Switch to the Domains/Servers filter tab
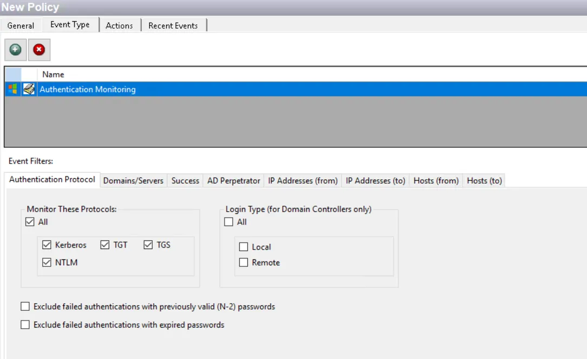Viewport: 587px width, 359px height. 133,180
